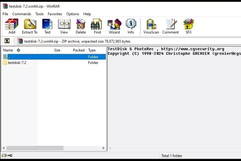Click the drive icon in status bar
Viewport: 241px width, 161px height.
click(x=4, y=156)
